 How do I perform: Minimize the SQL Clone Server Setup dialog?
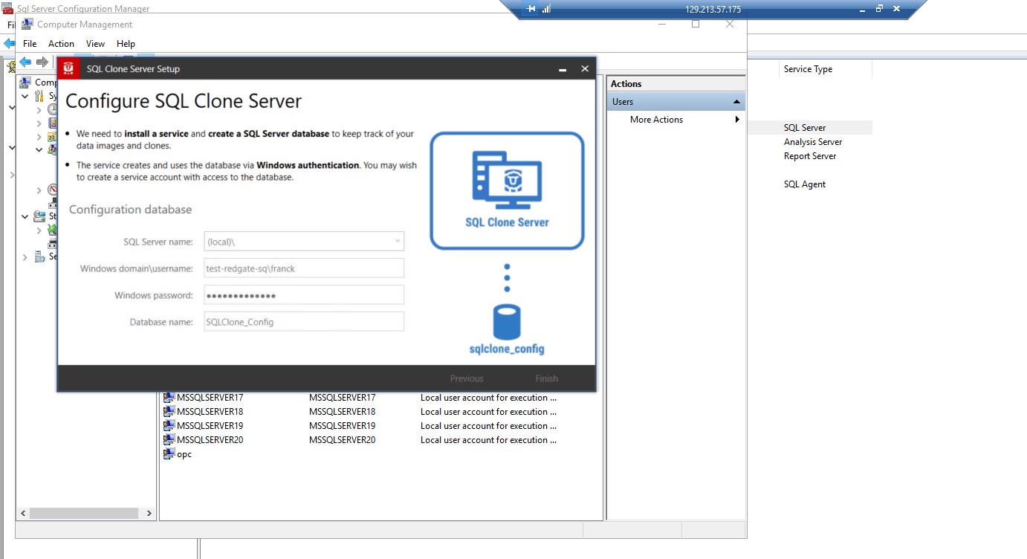[563, 68]
